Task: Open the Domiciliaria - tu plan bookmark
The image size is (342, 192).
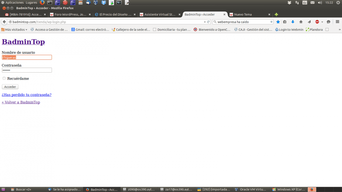Action: (172, 29)
